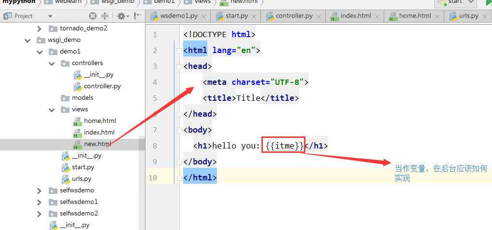Screen dimensions: 492x230
Task: Collapse the demo1 folder
Action: (40, 52)
